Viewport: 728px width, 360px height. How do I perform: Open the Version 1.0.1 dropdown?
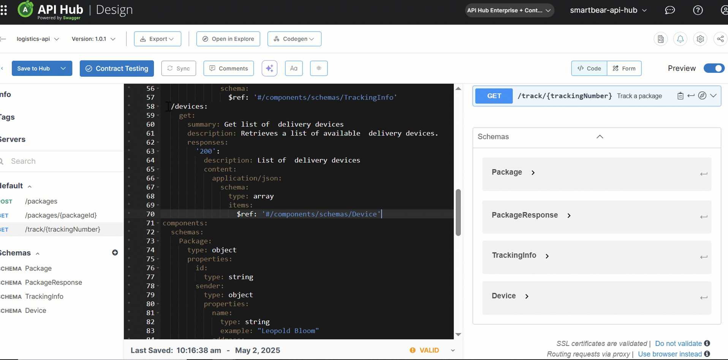click(93, 39)
